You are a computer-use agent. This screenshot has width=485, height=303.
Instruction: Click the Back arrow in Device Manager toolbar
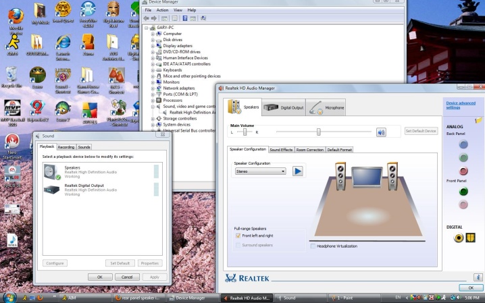pyautogui.click(x=147, y=18)
